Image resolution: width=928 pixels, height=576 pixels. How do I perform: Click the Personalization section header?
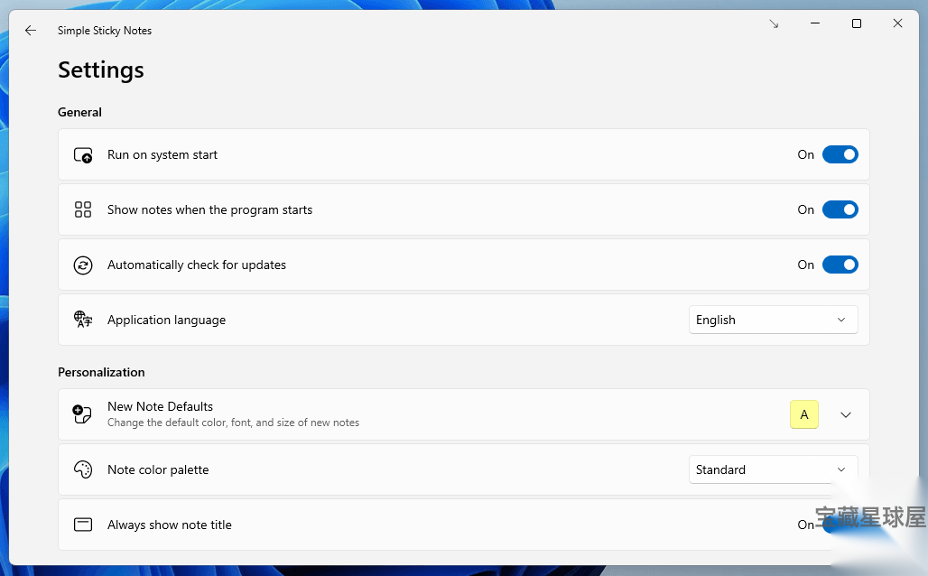click(x=101, y=372)
